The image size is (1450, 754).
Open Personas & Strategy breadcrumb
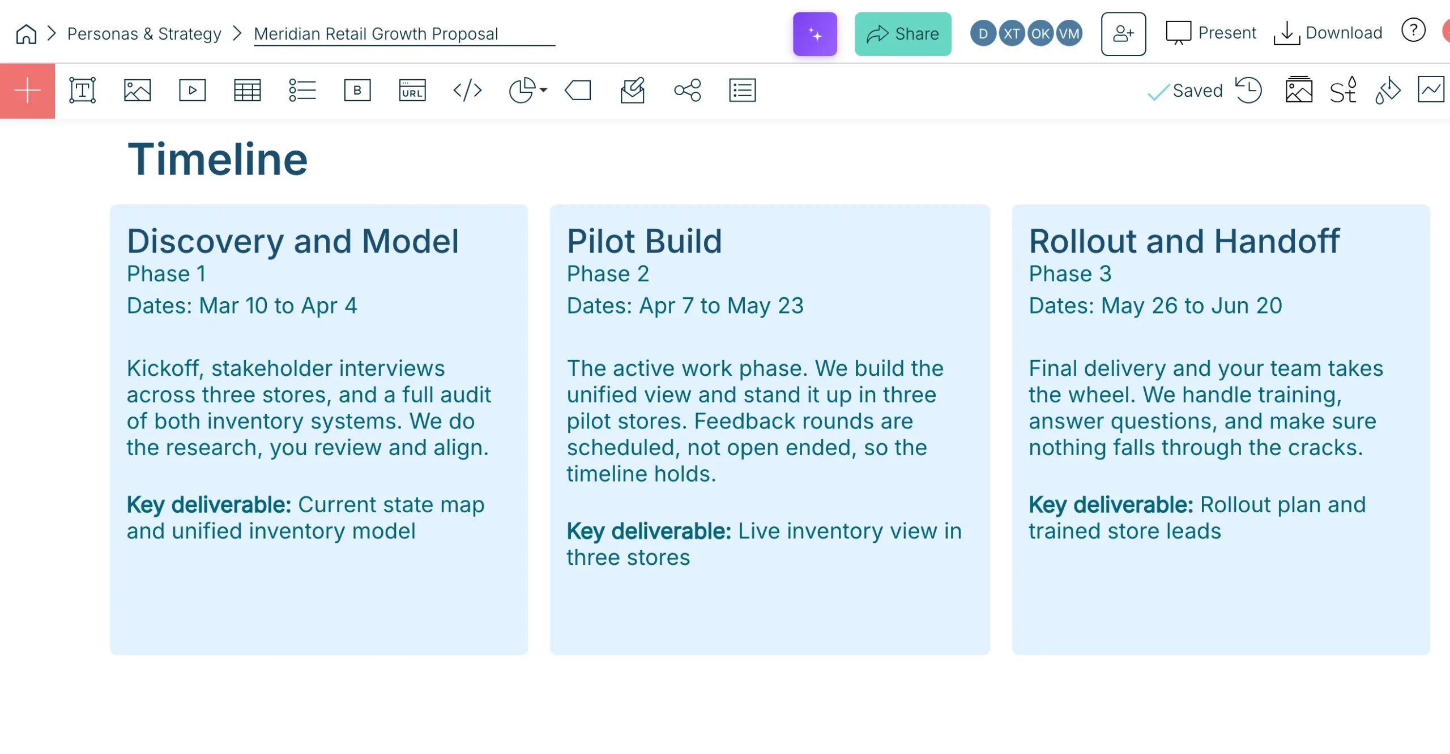144,33
